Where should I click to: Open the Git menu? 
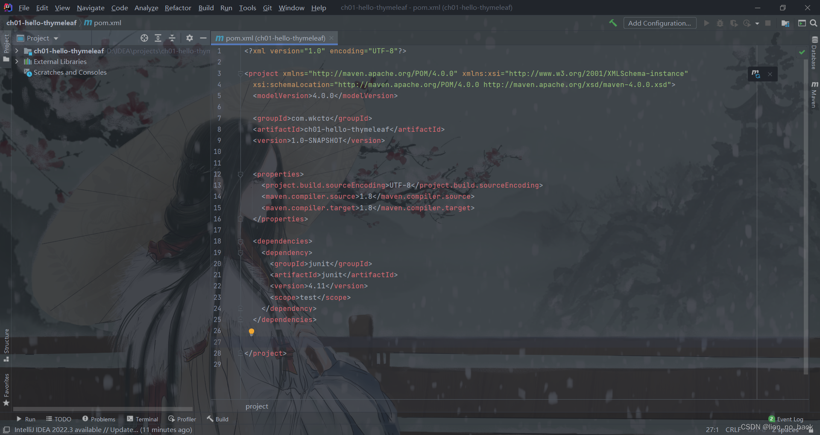(x=267, y=8)
